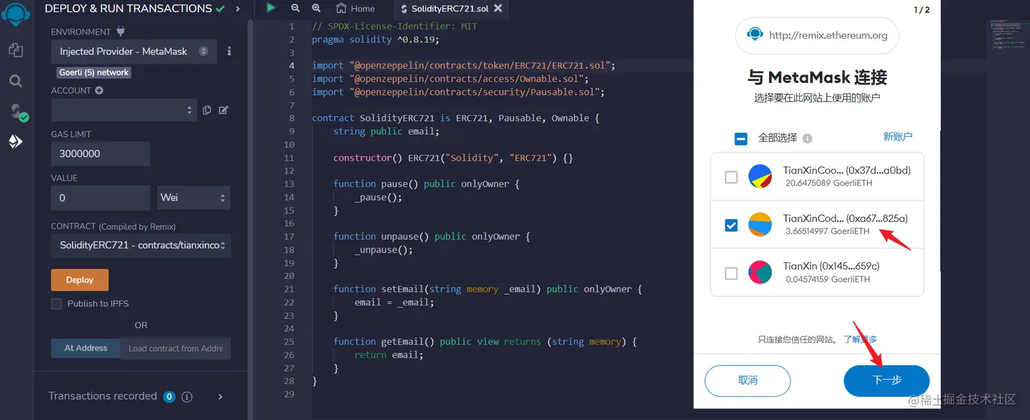This screenshot has height=420, width=1030.
Task: Copy account address with the copy icon
Action: pos(207,110)
